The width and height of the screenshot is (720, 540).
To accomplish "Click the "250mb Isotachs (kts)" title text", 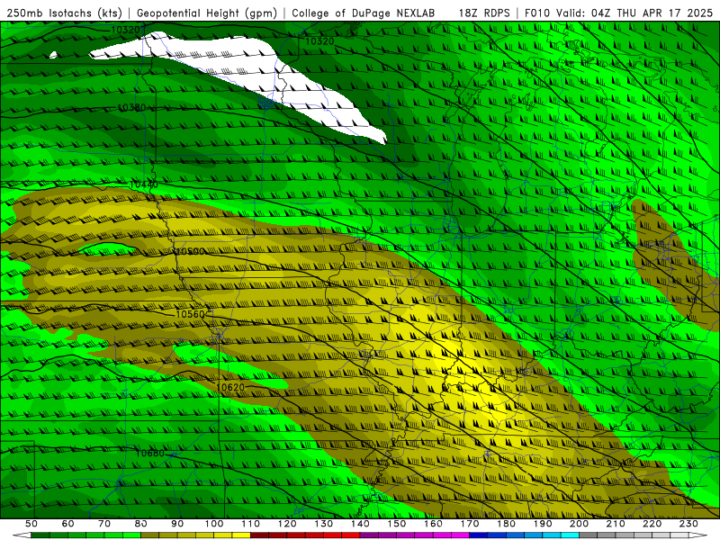I will 64,13.
